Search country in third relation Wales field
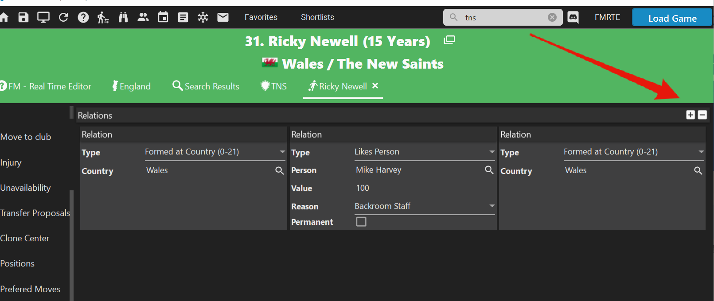This screenshot has width=714, height=301. (x=698, y=170)
